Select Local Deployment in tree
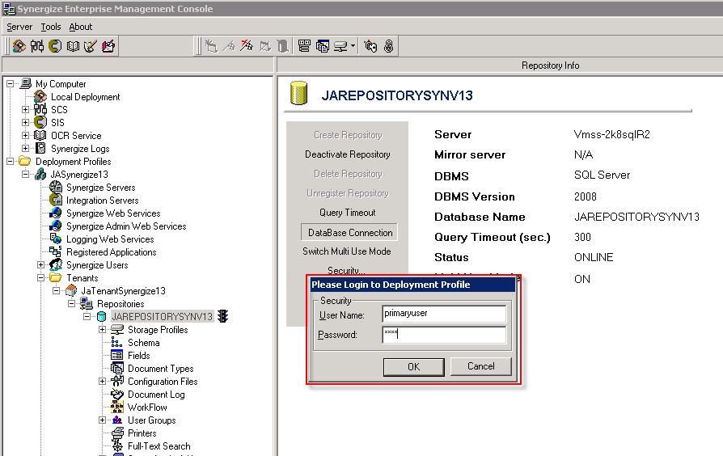723x456 pixels. click(x=85, y=97)
